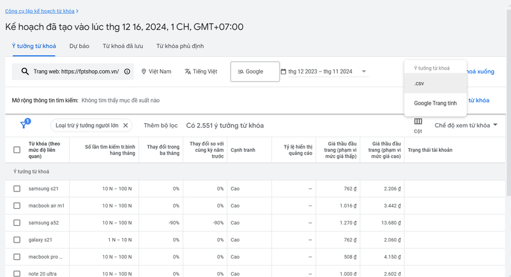Image resolution: width=511 pixels, height=277 pixels.
Task: Open Chế độ xem từ khóa dropdown
Action: (466, 125)
